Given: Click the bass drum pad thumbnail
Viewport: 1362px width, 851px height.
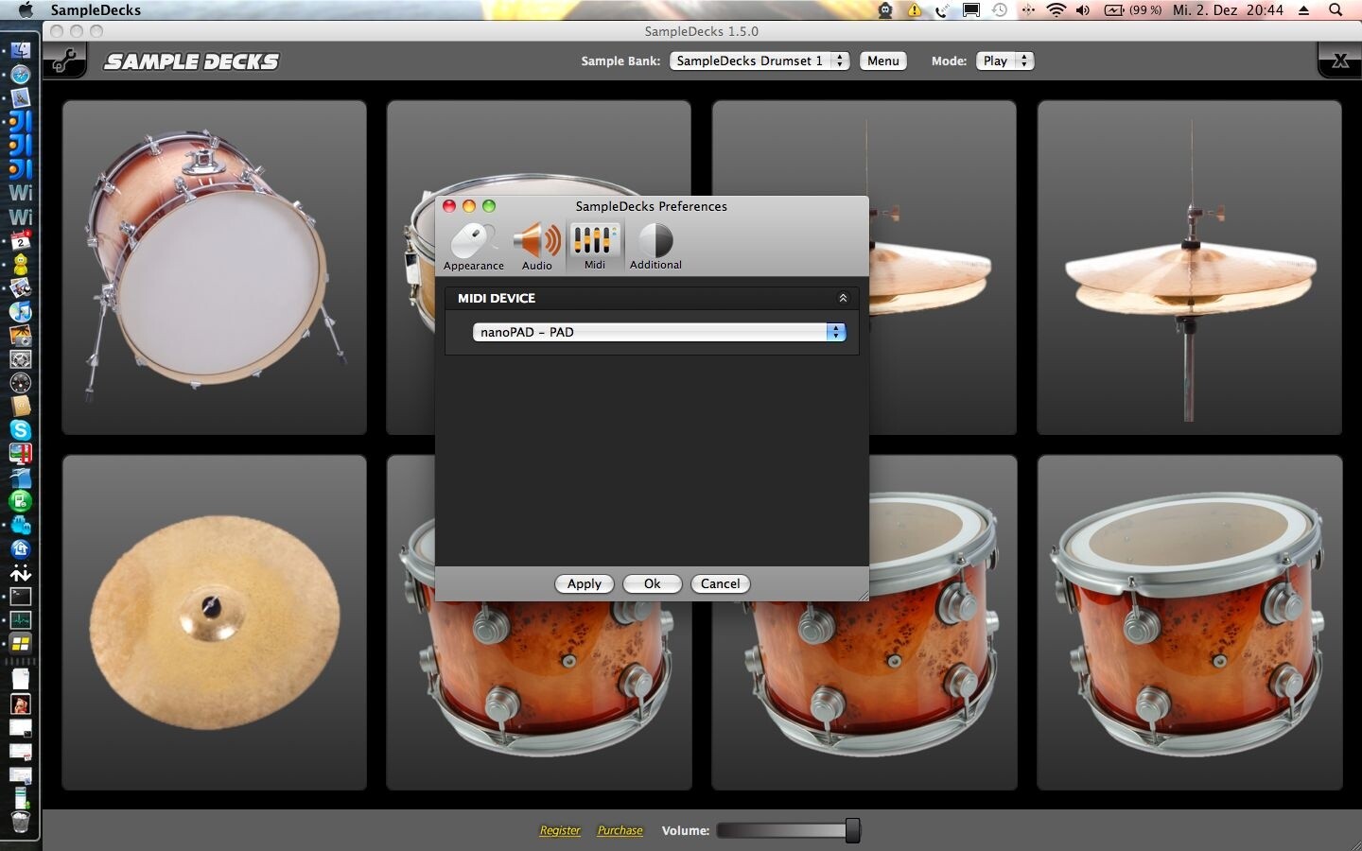Looking at the screenshot, I should 215,268.
